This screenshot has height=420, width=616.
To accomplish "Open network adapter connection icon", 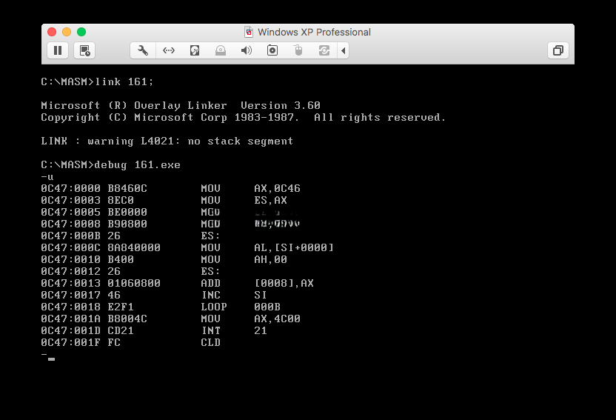I will [169, 50].
